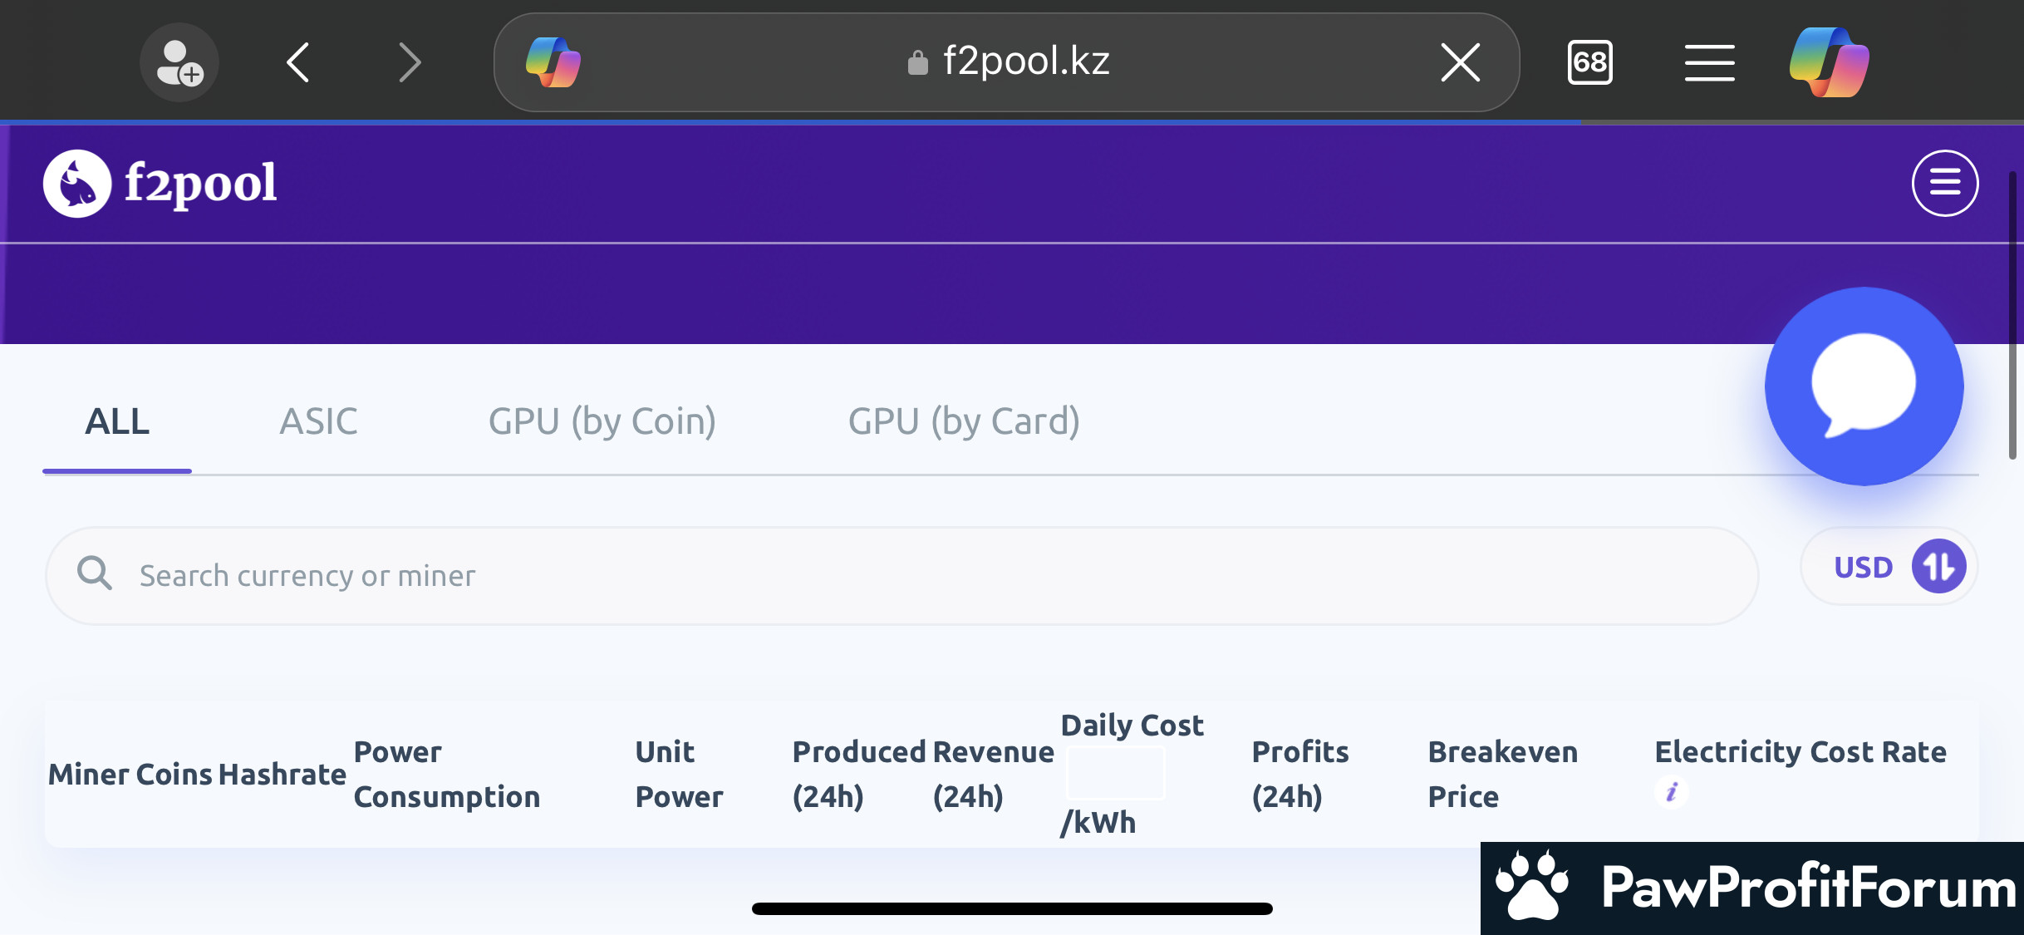
Task: Click the f2pool.kz address URL
Action: point(1025,62)
